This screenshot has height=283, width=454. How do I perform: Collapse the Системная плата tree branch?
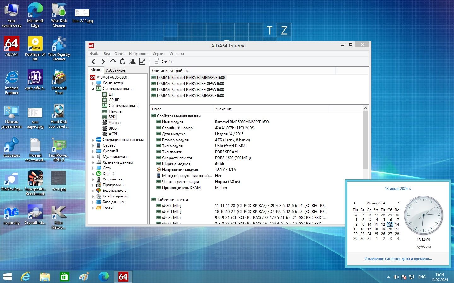(x=93, y=89)
